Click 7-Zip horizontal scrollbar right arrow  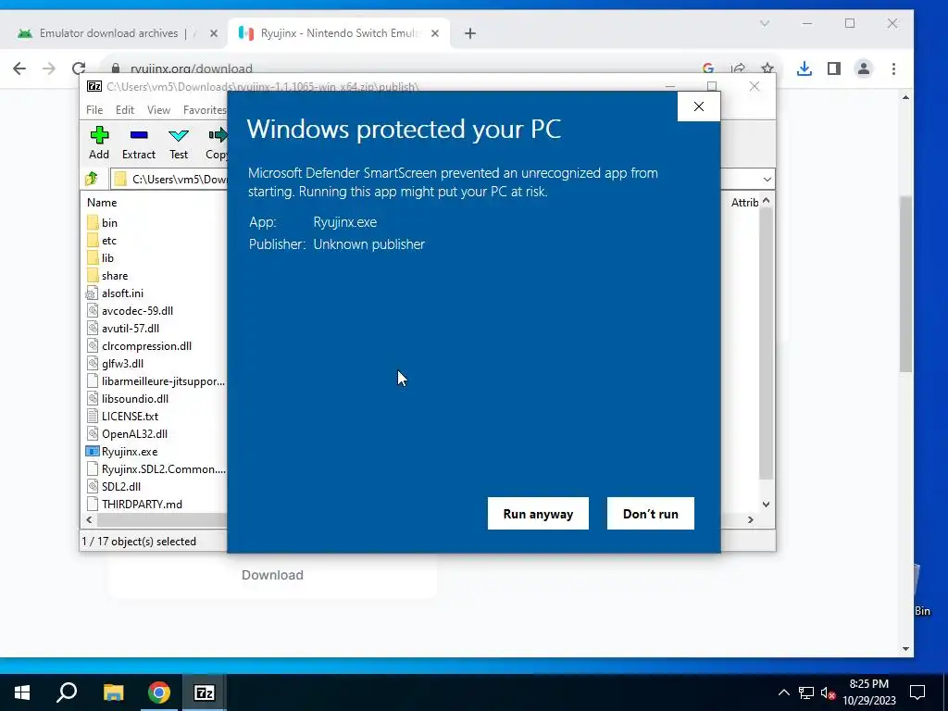750,519
